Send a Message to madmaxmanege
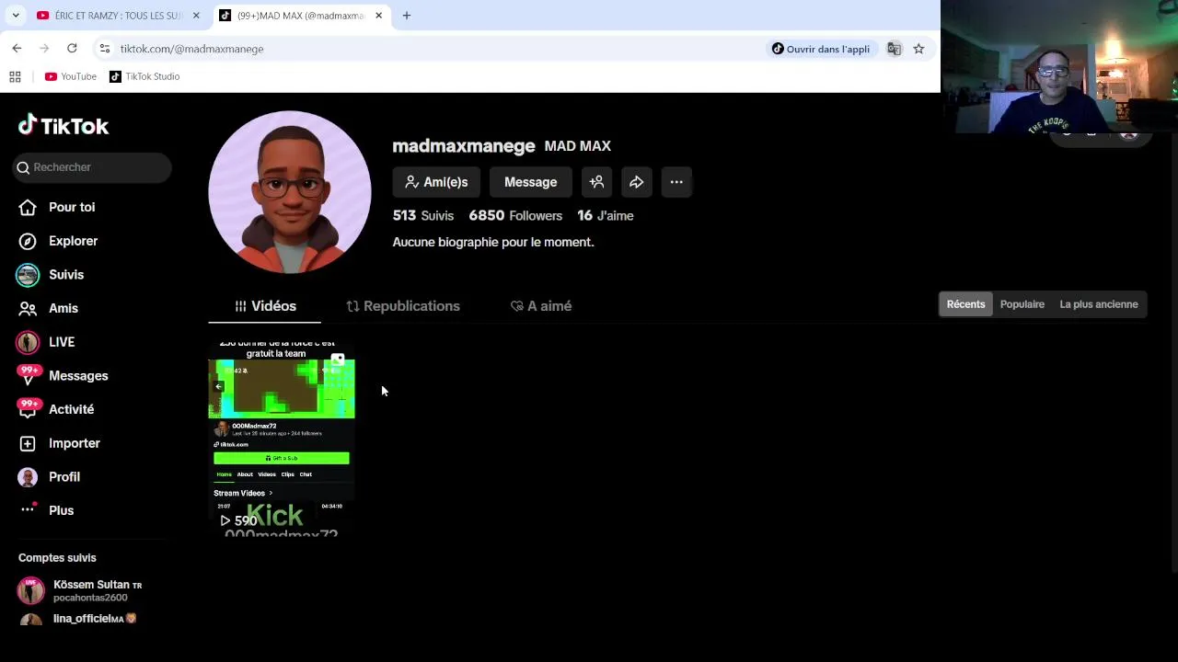Image resolution: width=1178 pixels, height=662 pixels. tap(530, 182)
